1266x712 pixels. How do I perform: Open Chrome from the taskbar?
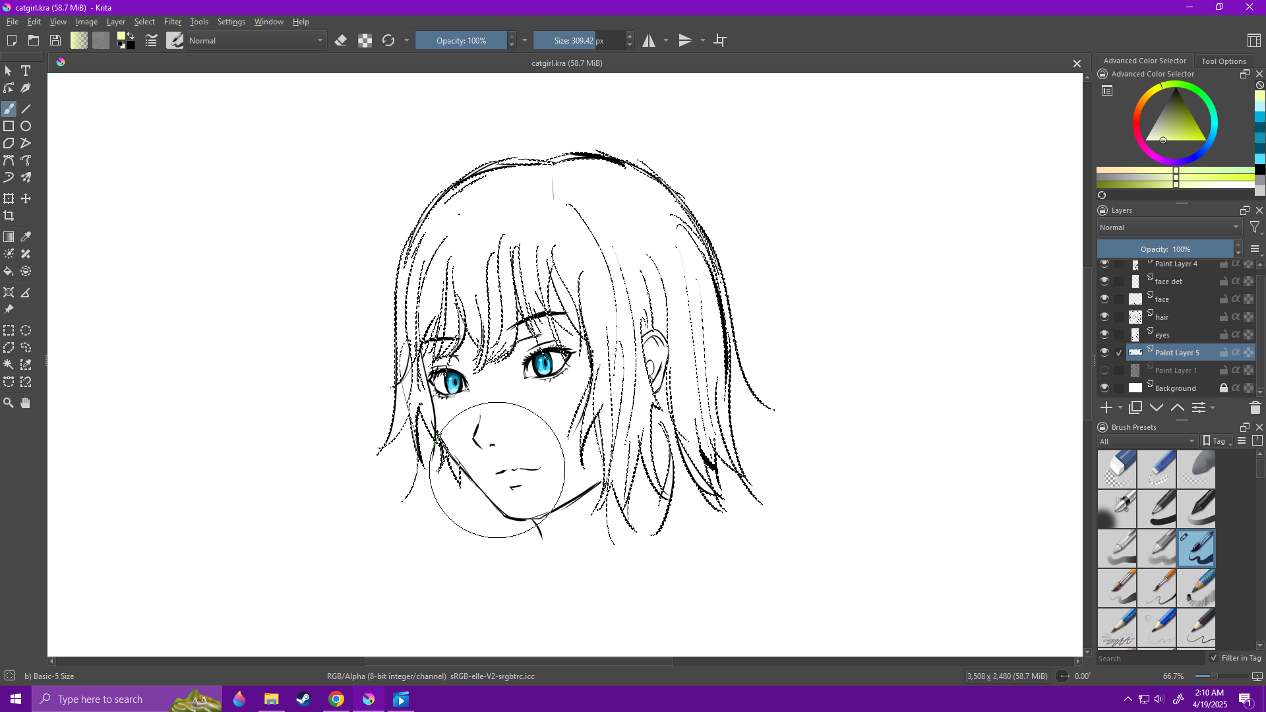(336, 699)
